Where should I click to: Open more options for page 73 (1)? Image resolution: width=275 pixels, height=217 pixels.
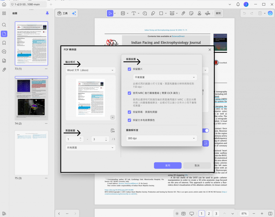(46, 69)
